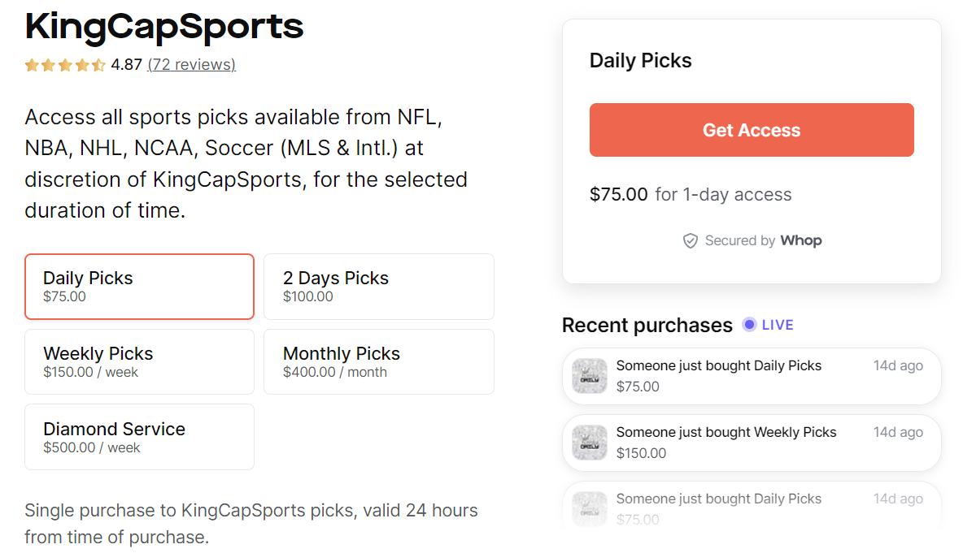Click the first star in the rating
The height and width of the screenshot is (553, 963).
[31, 65]
